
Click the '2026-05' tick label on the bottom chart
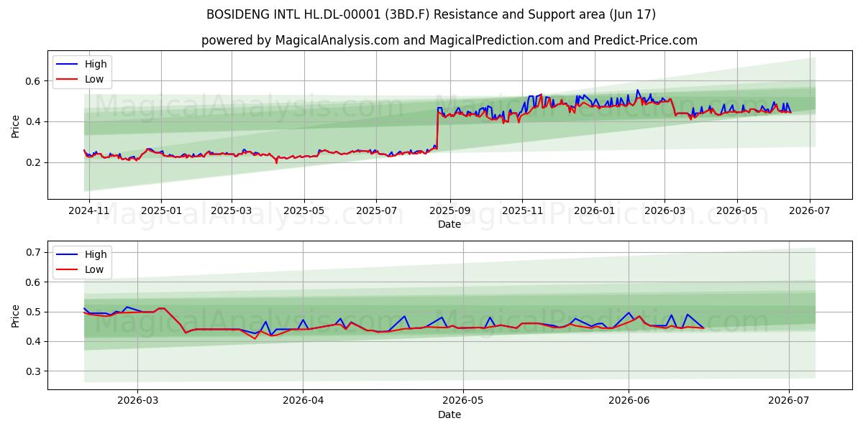click(x=463, y=402)
